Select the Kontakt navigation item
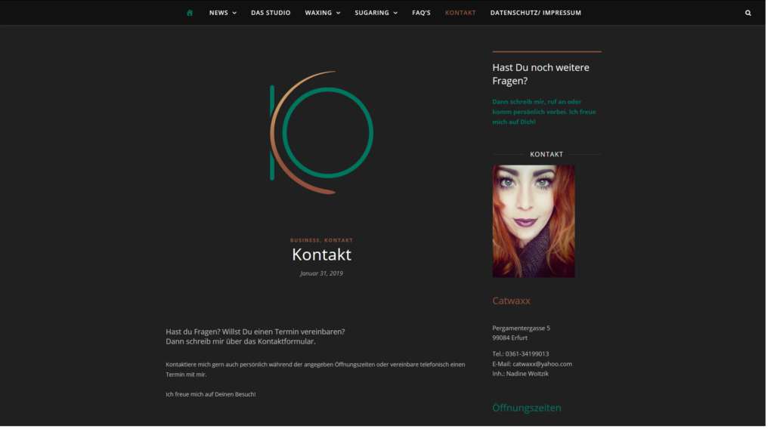Viewport: 774px width, 435px height. tap(460, 13)
